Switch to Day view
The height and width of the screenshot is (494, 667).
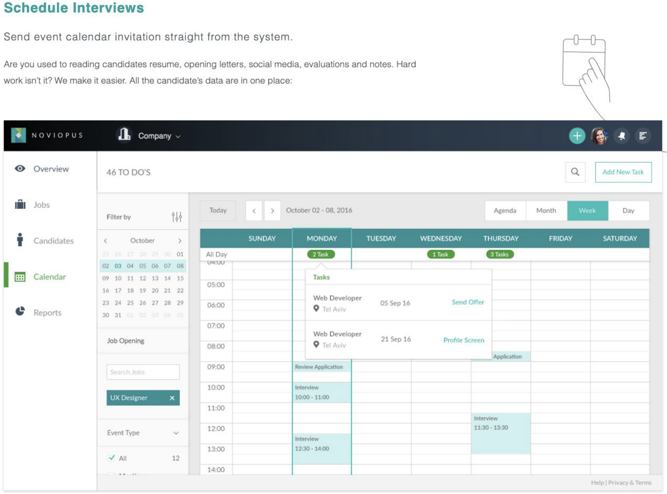(x=628, y=210)
